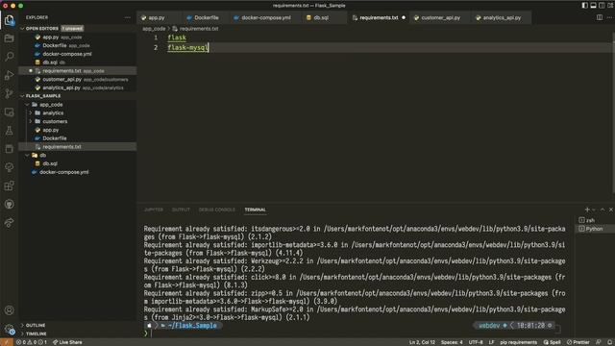Open the Extensions view
Image resolution: width=615 pixels, height=346 pixels.
tap(9, 185)
